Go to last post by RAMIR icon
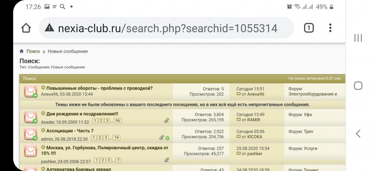 (x=238, y=120)
